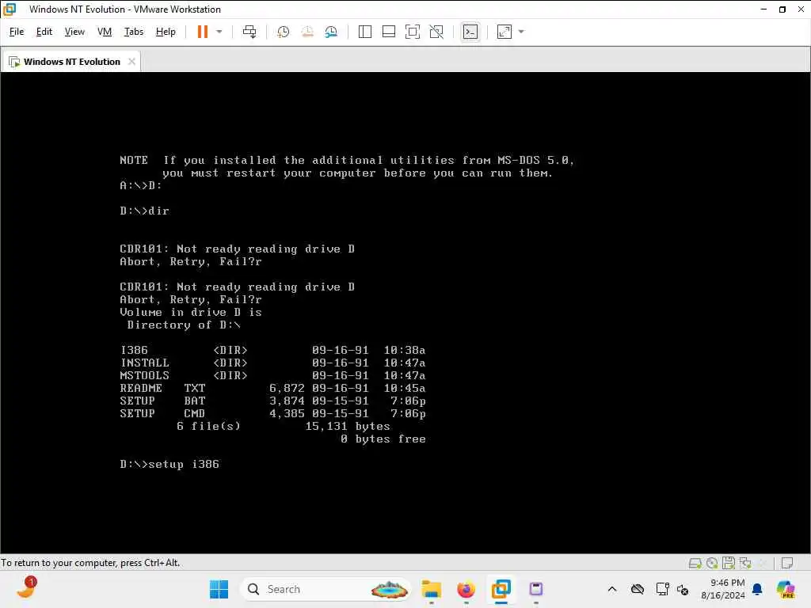
Task: Click the MSTOOLS <DIR> entry
Action: (272, 376)
